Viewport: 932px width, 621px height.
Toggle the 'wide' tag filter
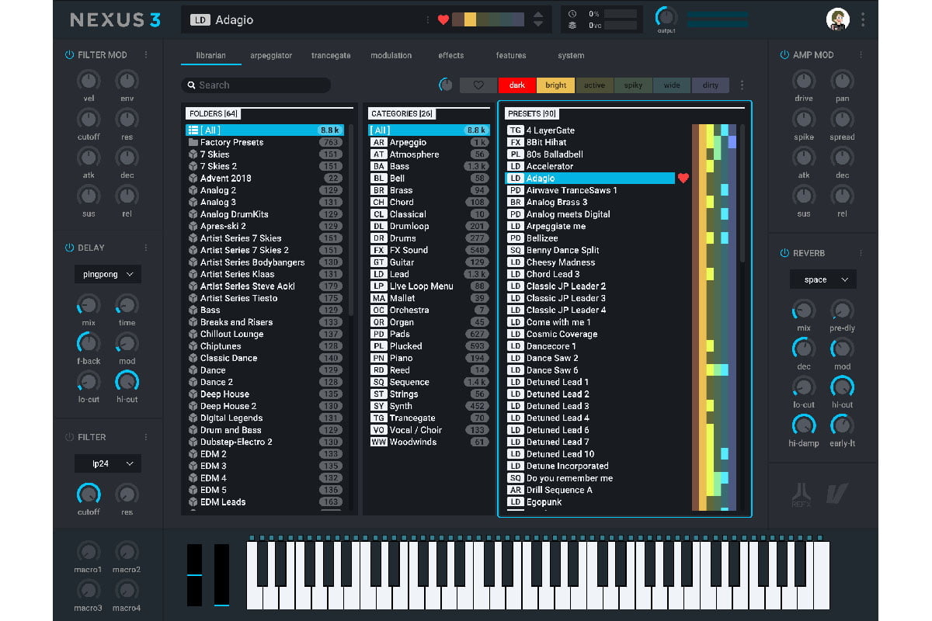coord(672,85)
